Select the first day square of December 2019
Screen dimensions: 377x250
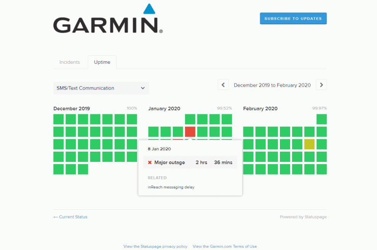point(58,119)
